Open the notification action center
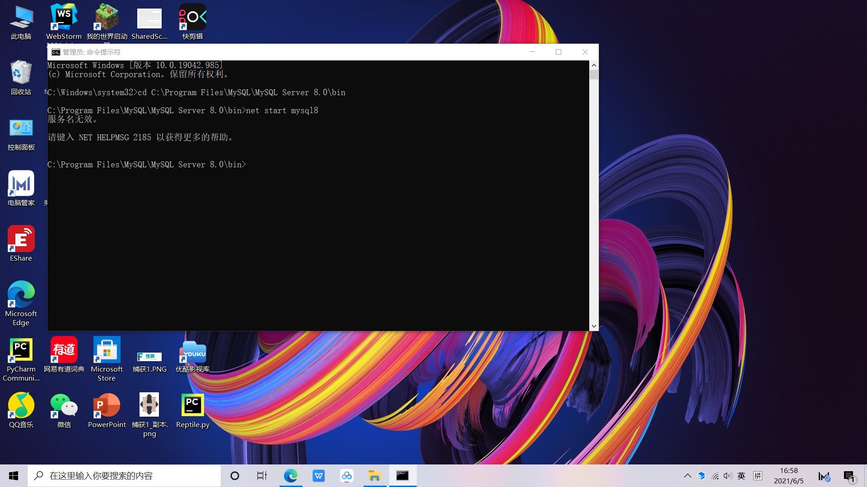 click(849, 476)
